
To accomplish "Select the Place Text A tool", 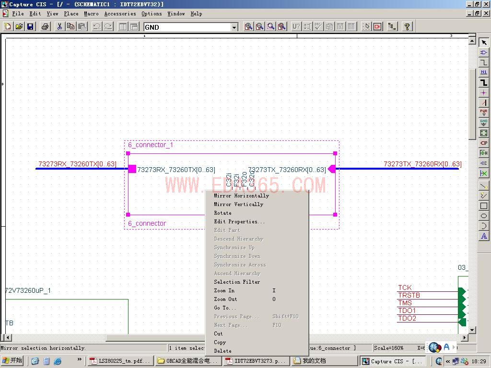I will (x=484, y=236).
